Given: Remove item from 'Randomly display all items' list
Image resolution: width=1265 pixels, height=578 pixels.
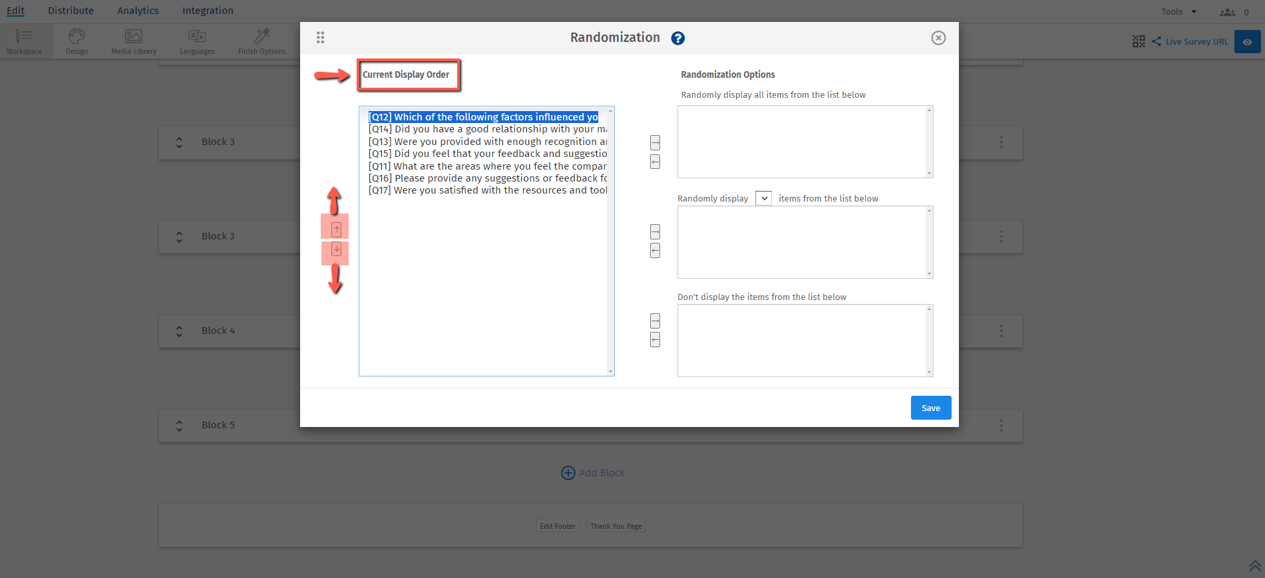Looking at the screenshot, I should point(655,162).
